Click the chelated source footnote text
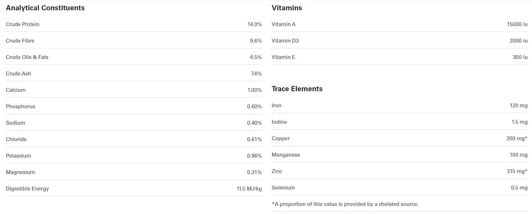Image resolution: width=532 pixels, height=214 pixels. 345,204
